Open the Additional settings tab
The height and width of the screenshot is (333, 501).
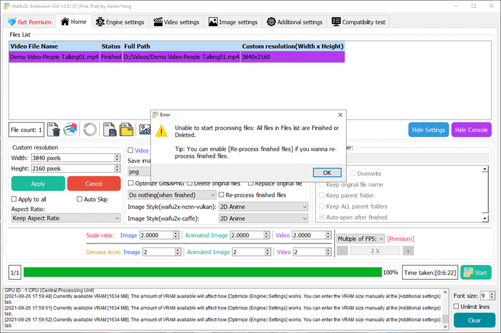pyautogui.click(x=294, y=22)
